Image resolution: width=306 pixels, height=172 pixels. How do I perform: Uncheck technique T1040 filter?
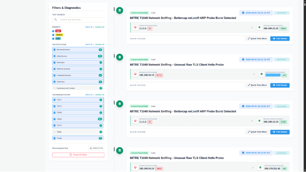54,138
